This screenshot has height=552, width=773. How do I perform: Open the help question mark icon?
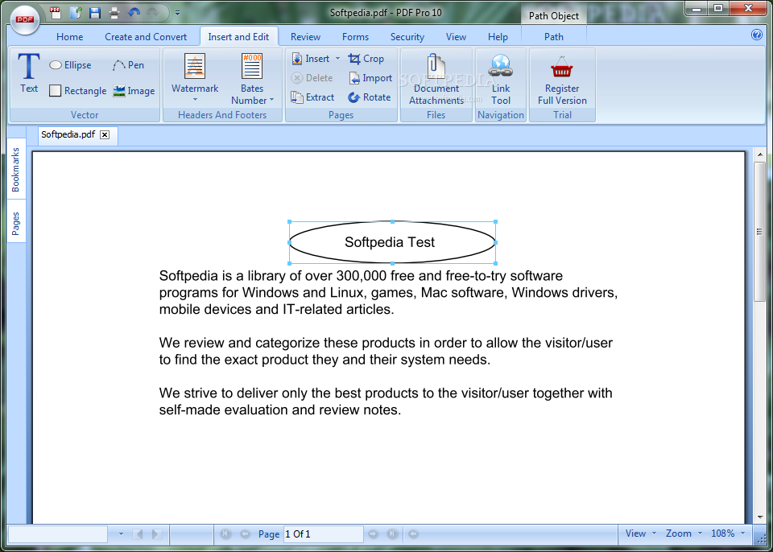pyautogui.click(x=756, y=35)
